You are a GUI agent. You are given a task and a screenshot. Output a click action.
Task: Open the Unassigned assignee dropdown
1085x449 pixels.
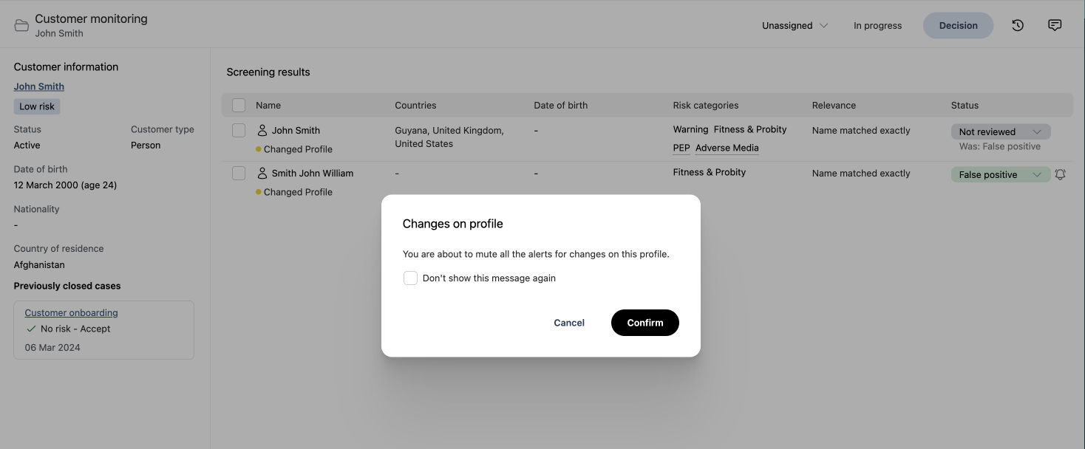tap(793, 25)
